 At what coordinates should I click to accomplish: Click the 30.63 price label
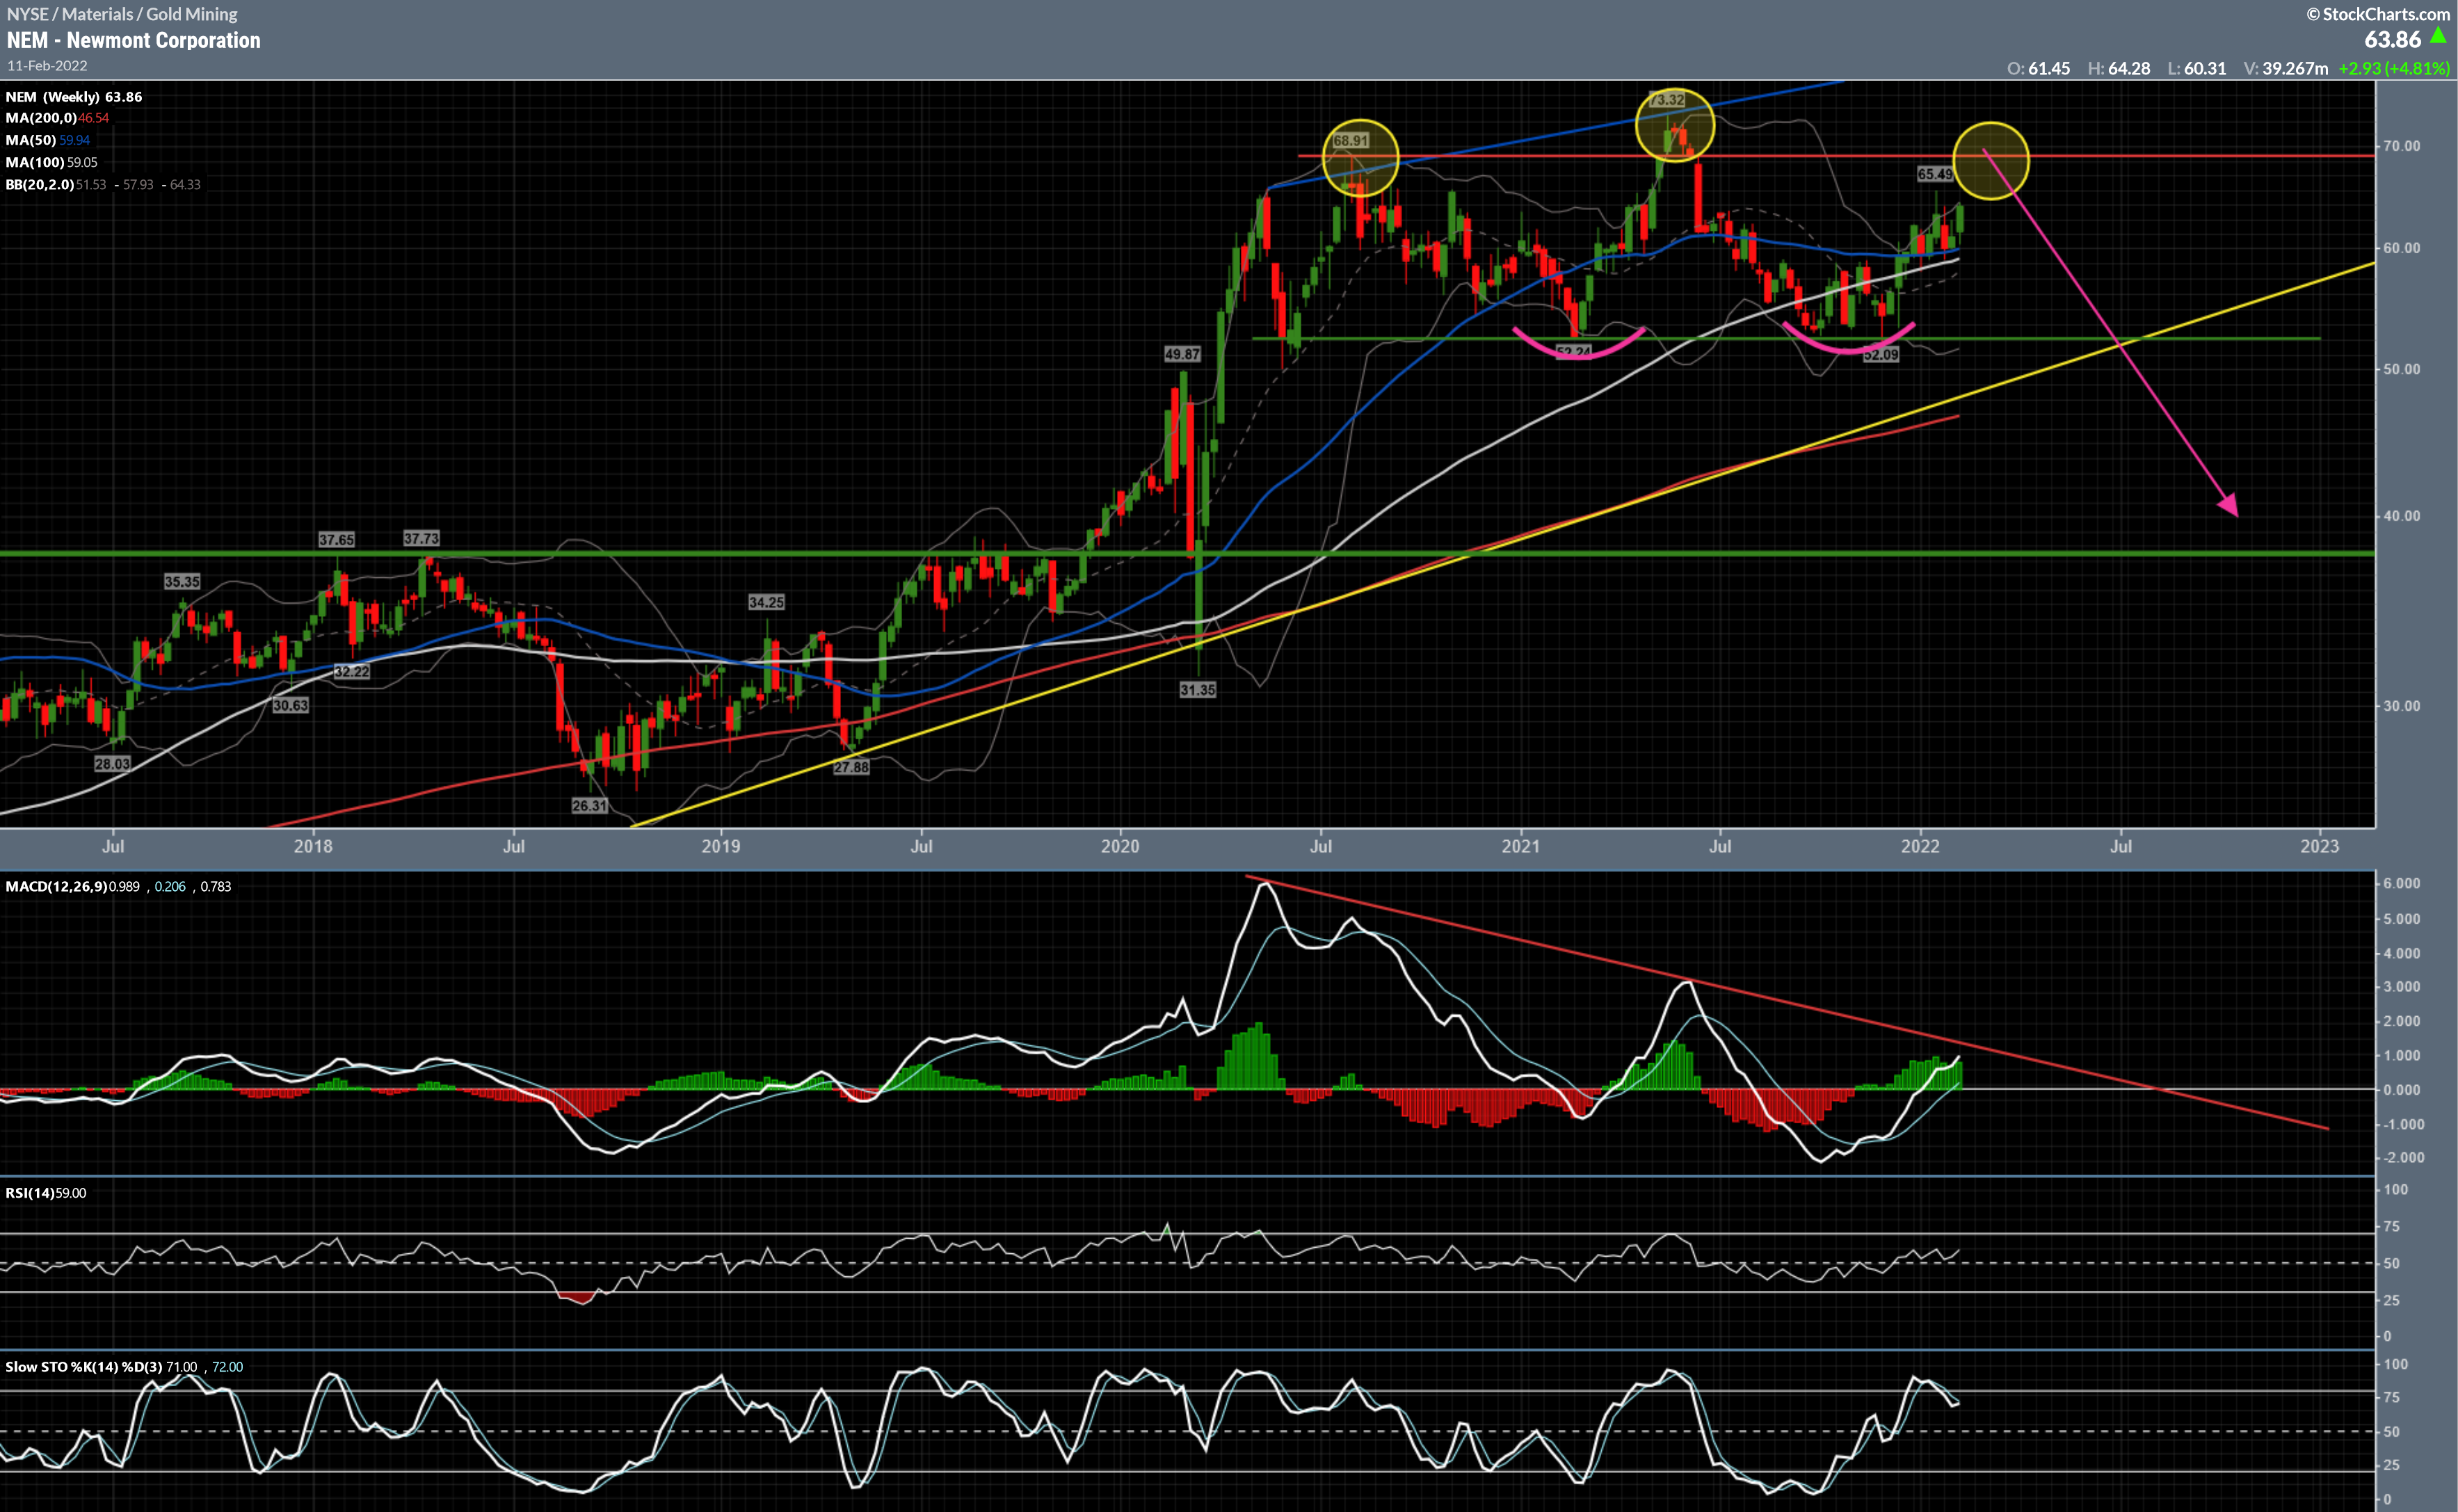tap(290, 706)
